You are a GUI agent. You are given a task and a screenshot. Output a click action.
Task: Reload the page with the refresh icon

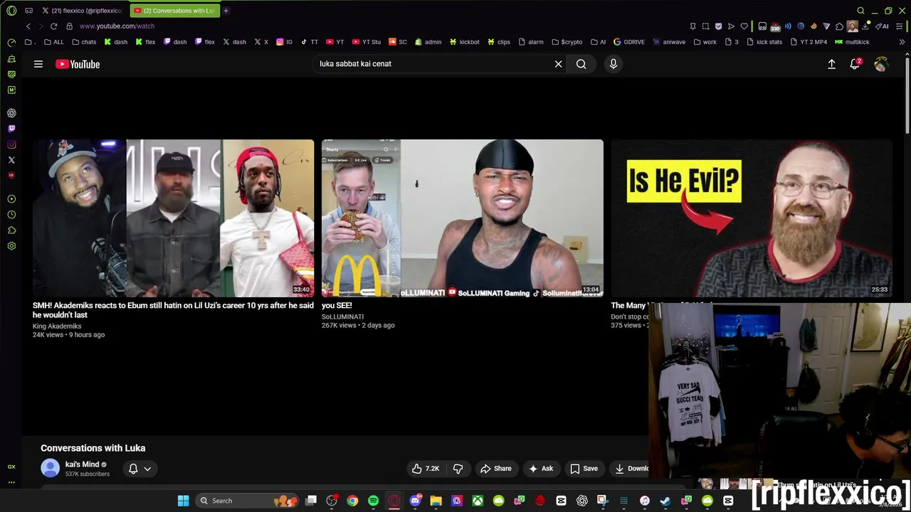(53, 26)
